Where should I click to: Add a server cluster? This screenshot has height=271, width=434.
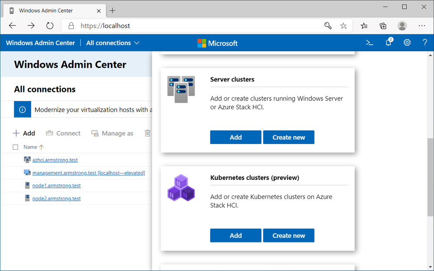[x=235, y=137]
